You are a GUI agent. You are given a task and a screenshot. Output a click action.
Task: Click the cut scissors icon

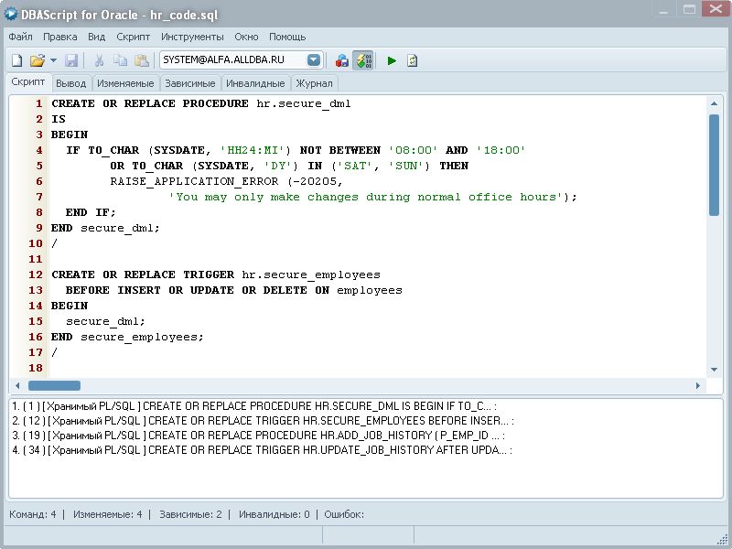tap(99, 60)
